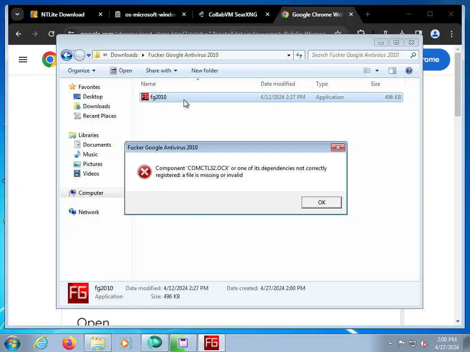The height and width of the screenshot is (352, 470).
Task: Open Explorer help
Action: (409, 71)
